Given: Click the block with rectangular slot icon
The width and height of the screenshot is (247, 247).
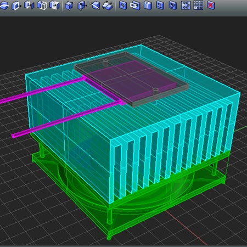Looking at the screenshot, I should click(135, 5).
